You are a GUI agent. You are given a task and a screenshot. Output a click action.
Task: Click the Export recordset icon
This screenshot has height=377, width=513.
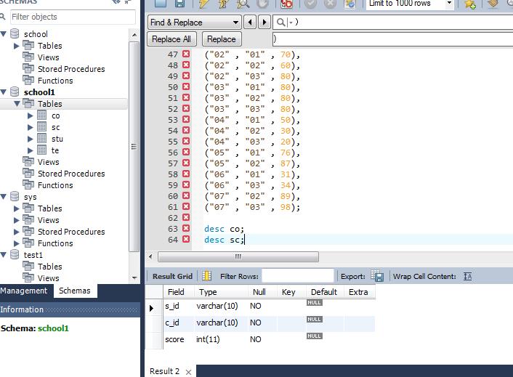[377, 276]
